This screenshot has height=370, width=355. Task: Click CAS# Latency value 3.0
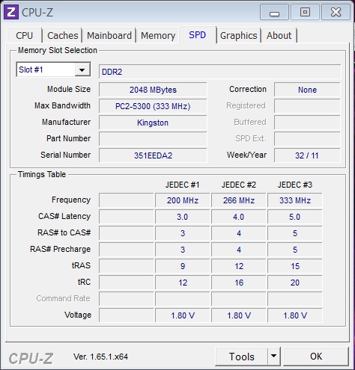[183, 217]
